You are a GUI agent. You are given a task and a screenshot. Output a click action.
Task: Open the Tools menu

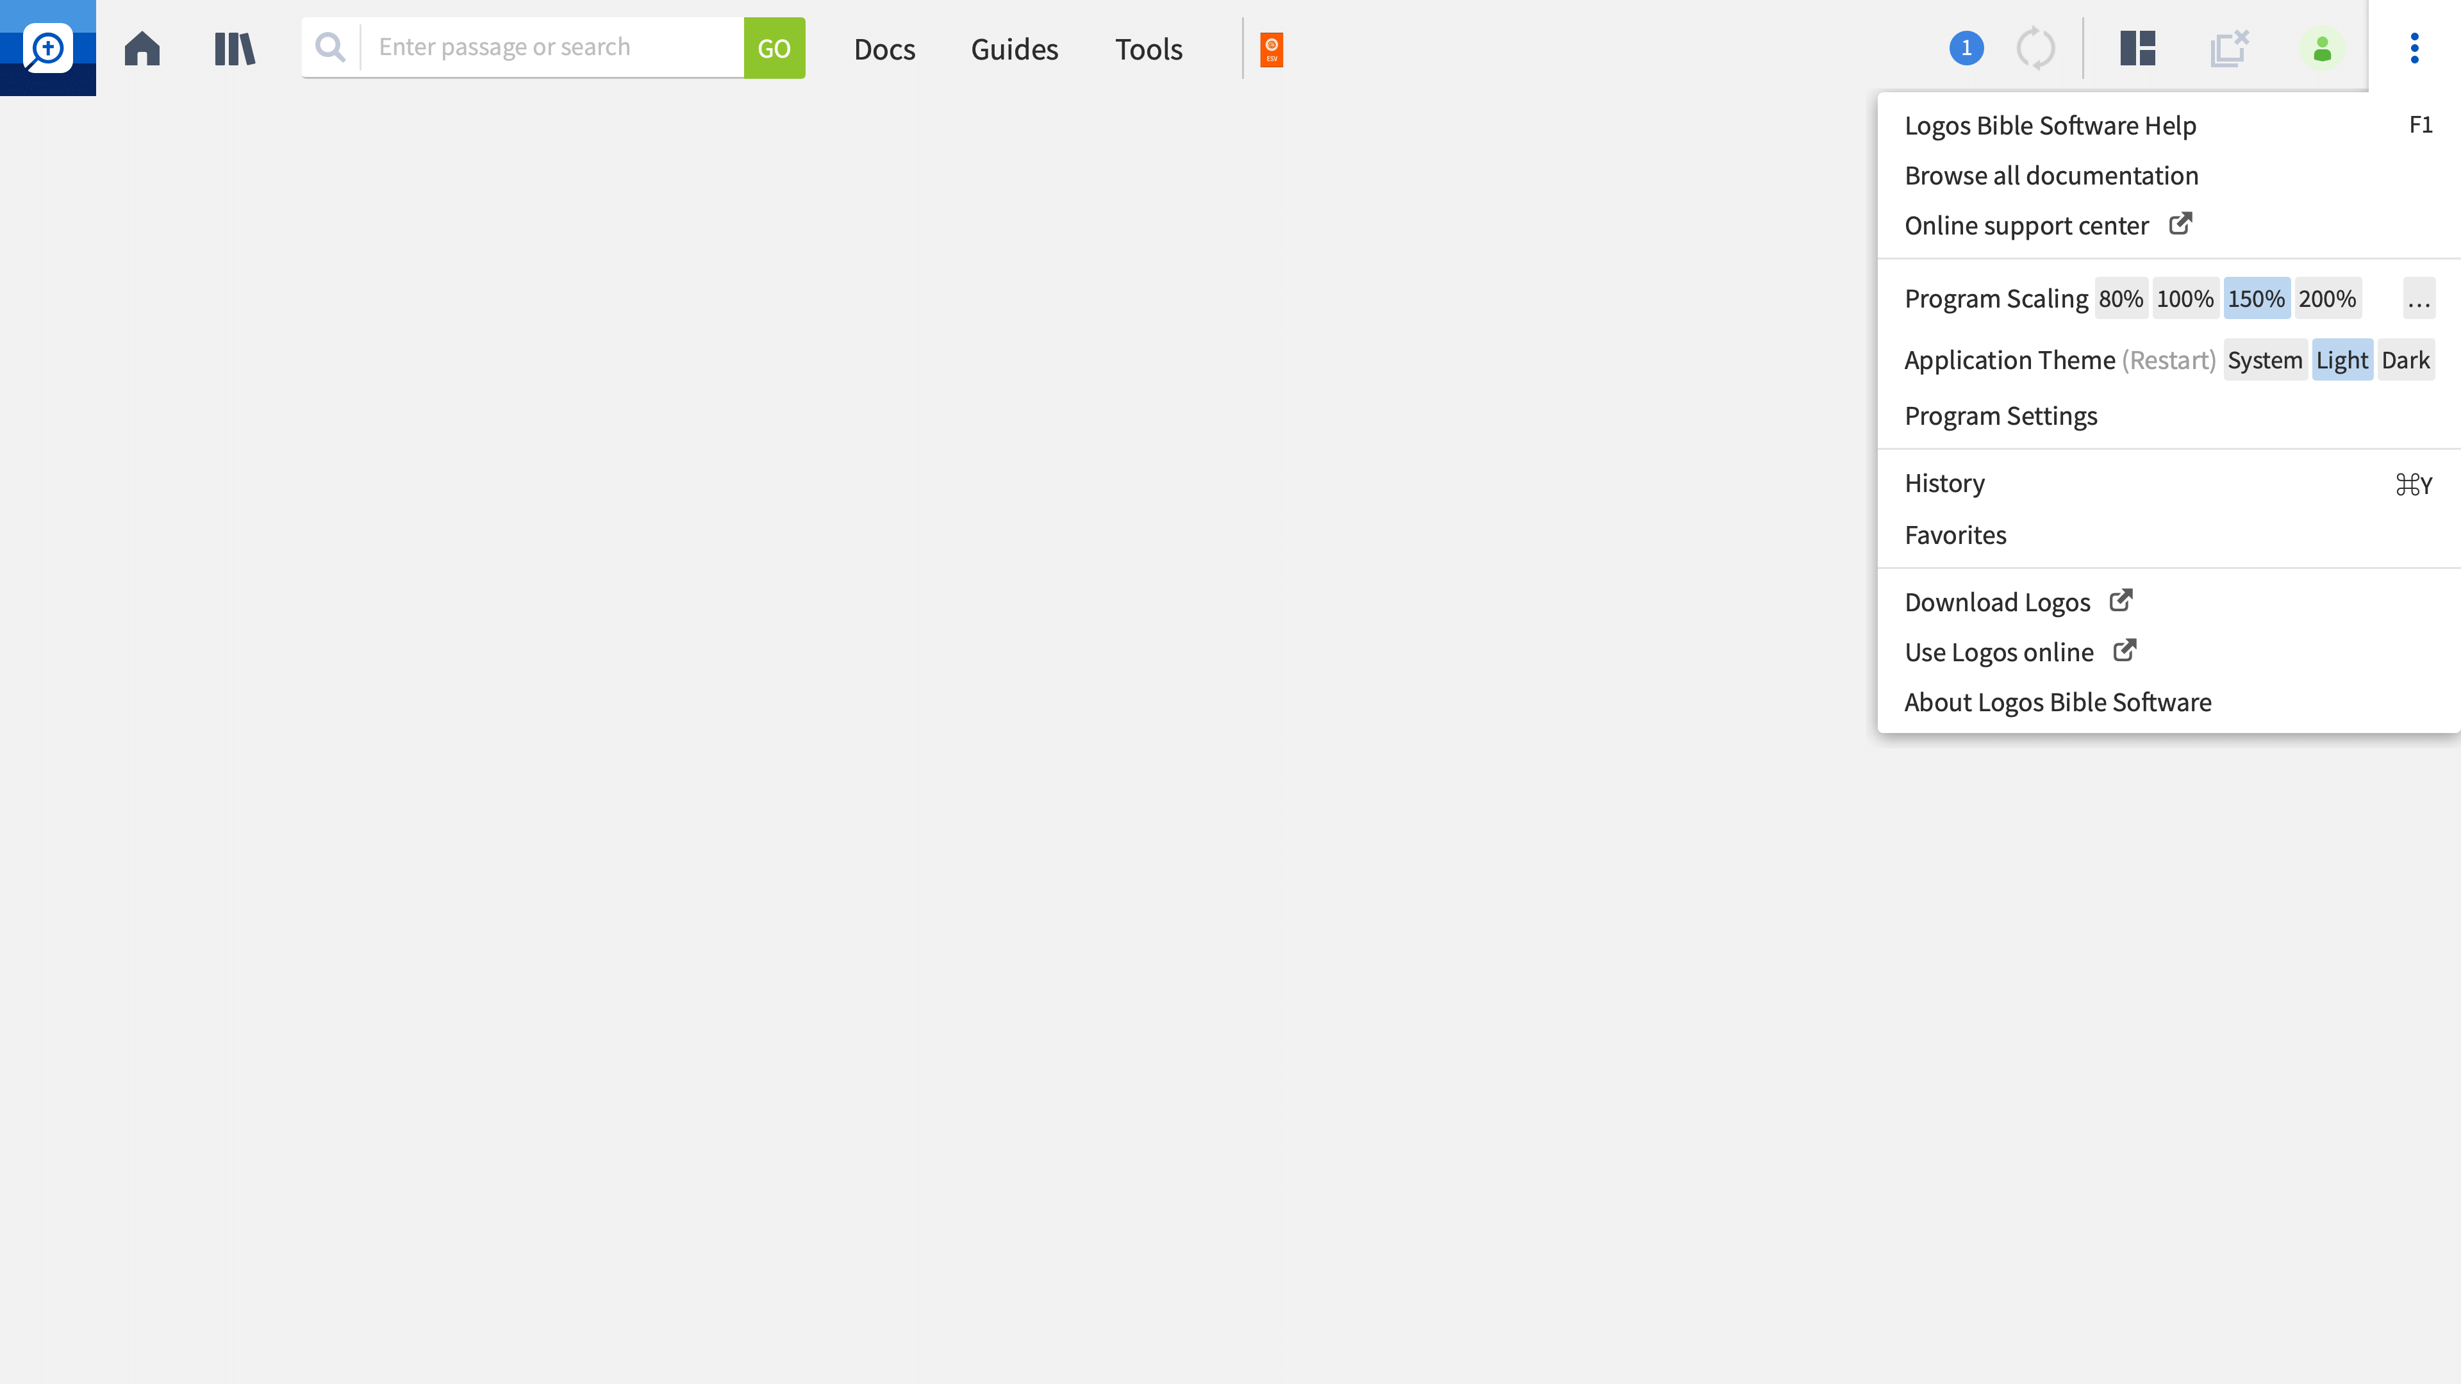click(x=1148, y=49)
